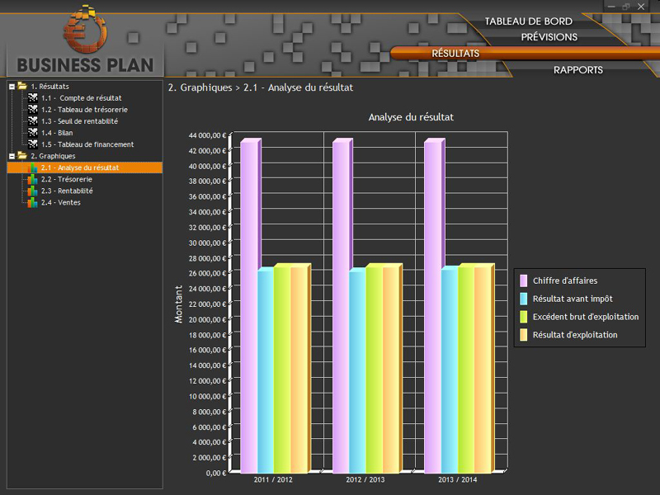
Task: Select 1.3 - Seuil de rentabilité
Action: click(79, 121)
